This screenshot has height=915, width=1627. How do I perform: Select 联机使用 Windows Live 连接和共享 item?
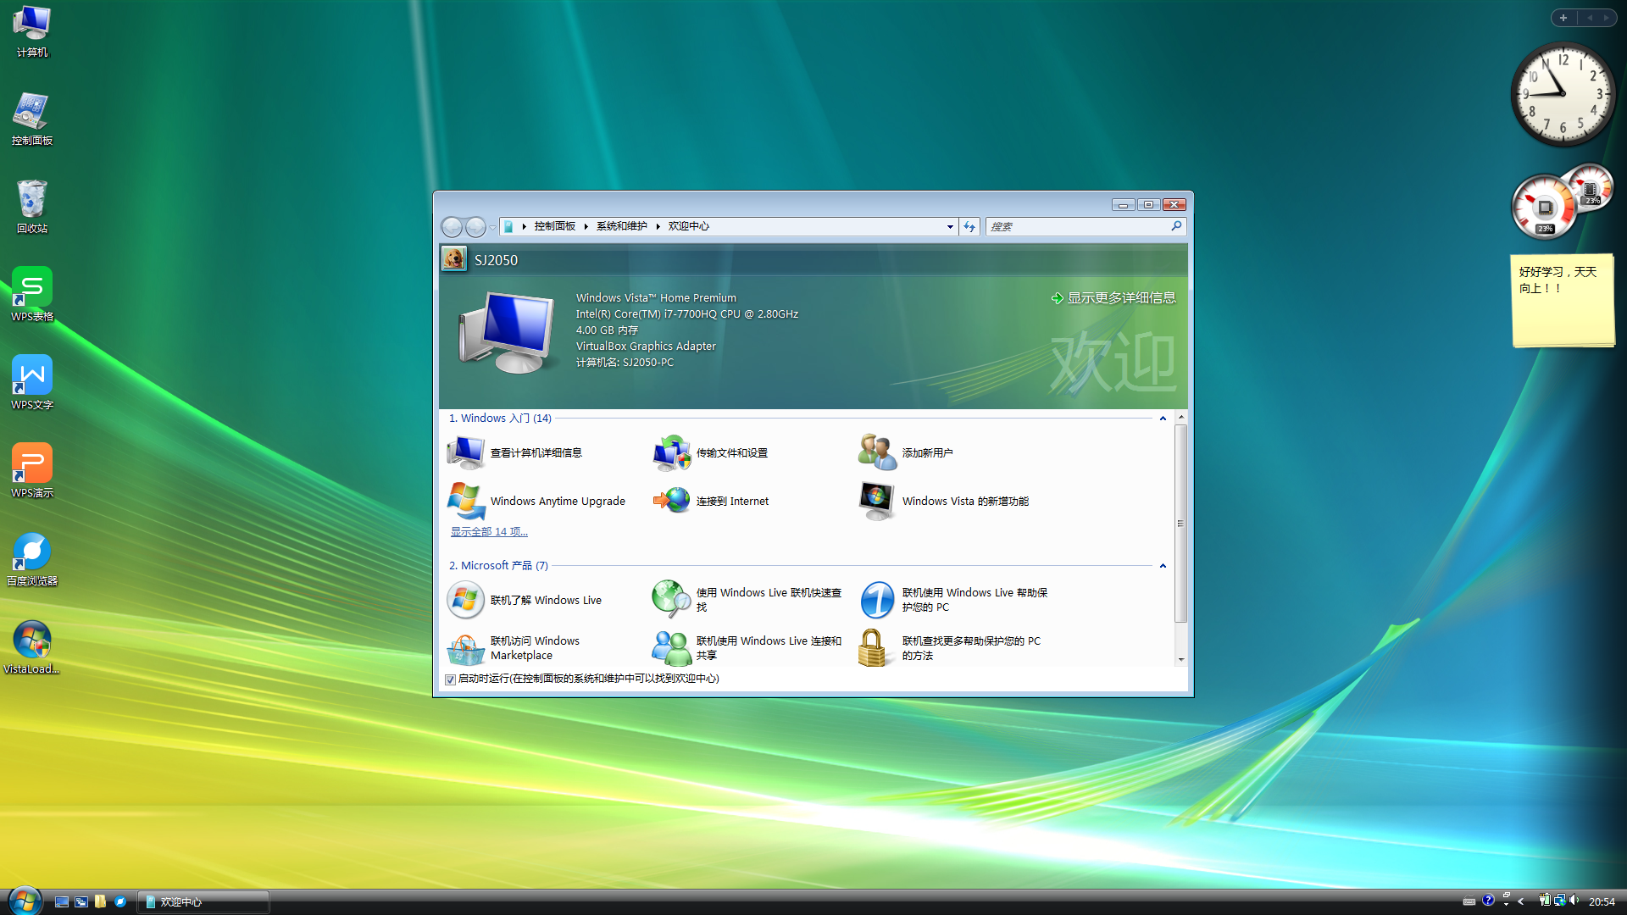tap(747, 648)
